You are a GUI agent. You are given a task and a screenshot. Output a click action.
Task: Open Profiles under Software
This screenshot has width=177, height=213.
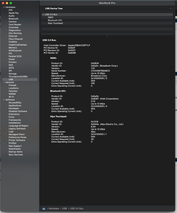tap(12, 143)
